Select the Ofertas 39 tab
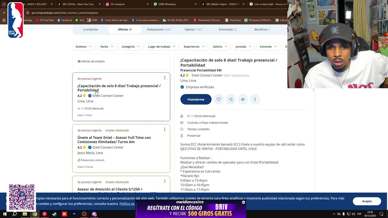Image resolution: width=388 pixels, height=218 pixels. (125, 29)
